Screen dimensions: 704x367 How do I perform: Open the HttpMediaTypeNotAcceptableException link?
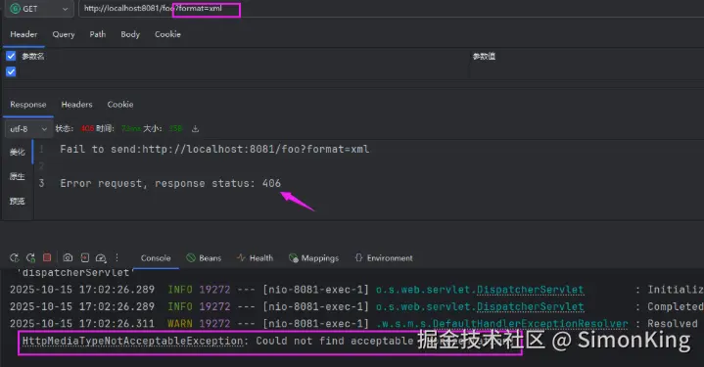coord(132,341)
